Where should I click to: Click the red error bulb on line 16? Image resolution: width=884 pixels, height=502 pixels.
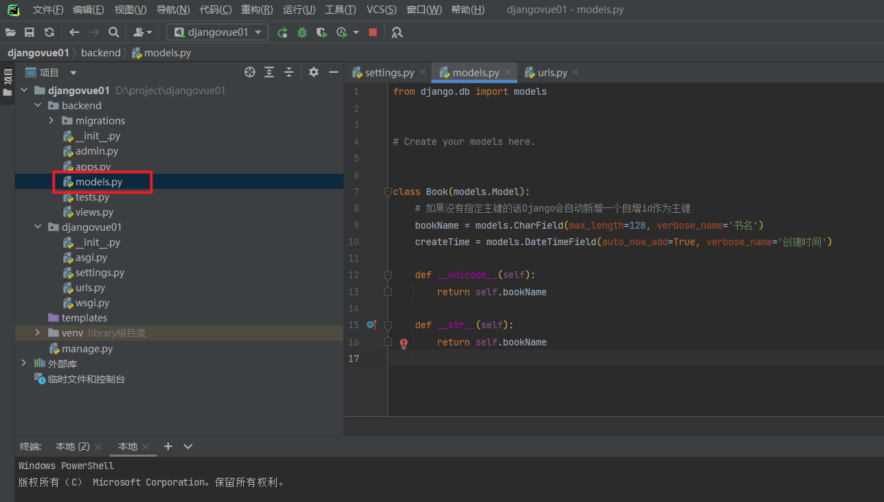[x=404, y=342]
